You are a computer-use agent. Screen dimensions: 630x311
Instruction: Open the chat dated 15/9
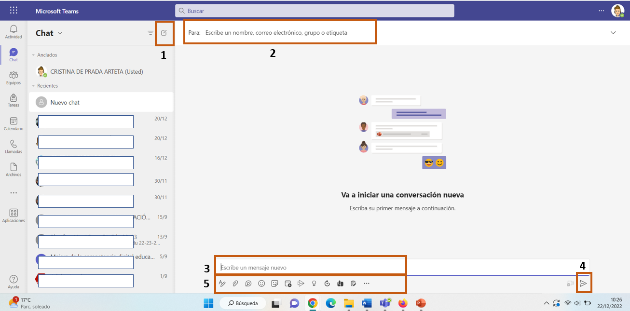pyautogui.click(x=101, y=221)
